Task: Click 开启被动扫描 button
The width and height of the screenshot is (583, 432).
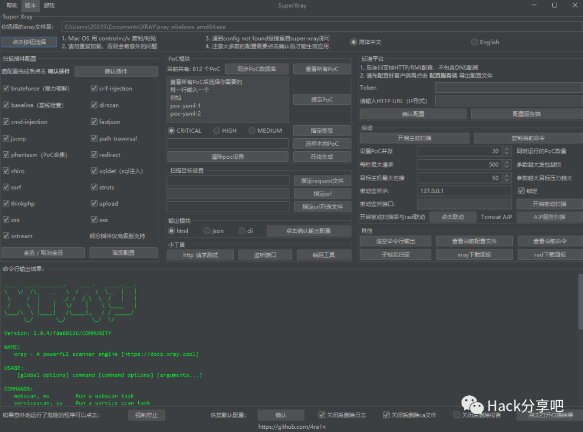Action: pos(550,204)
